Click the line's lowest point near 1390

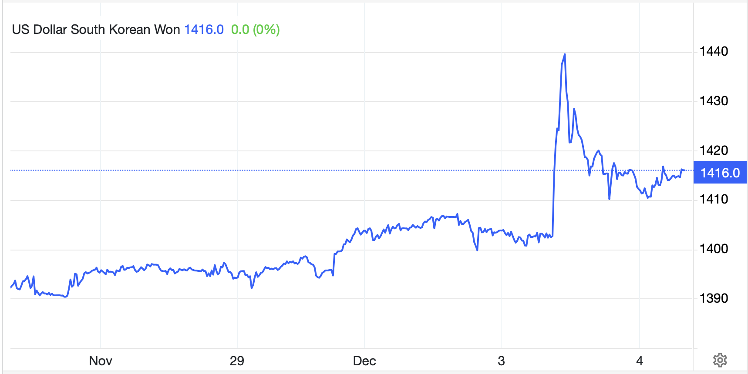[x=65, y=297]
